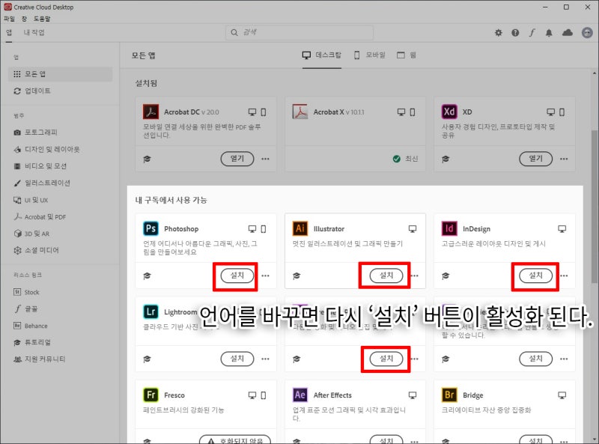Open 파일 menu in menu bar
This screenshot has height=444, width=599.
9,19
